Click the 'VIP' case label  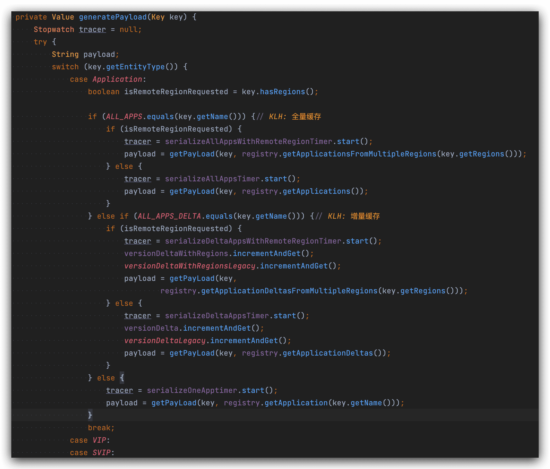coord(99,440)
